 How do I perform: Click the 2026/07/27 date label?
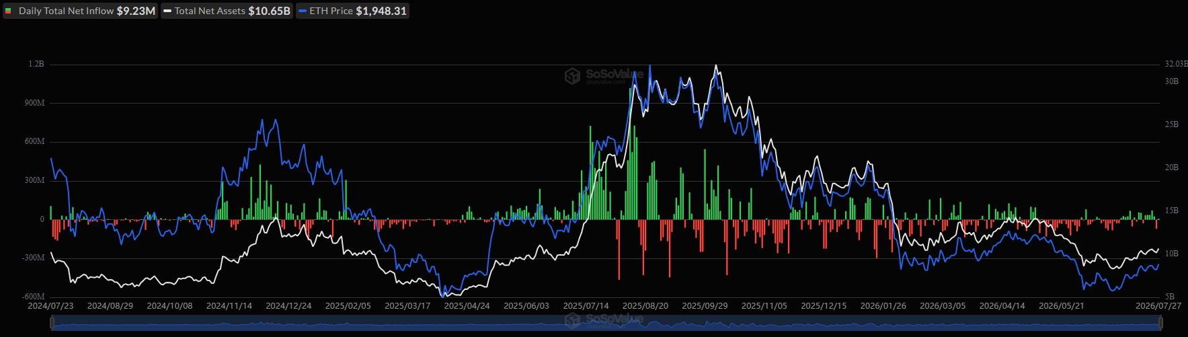1158,305
